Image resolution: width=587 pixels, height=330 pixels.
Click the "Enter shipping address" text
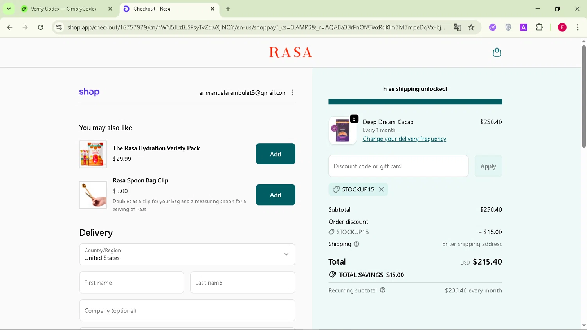pyautogui.click(x=472, y=244)
